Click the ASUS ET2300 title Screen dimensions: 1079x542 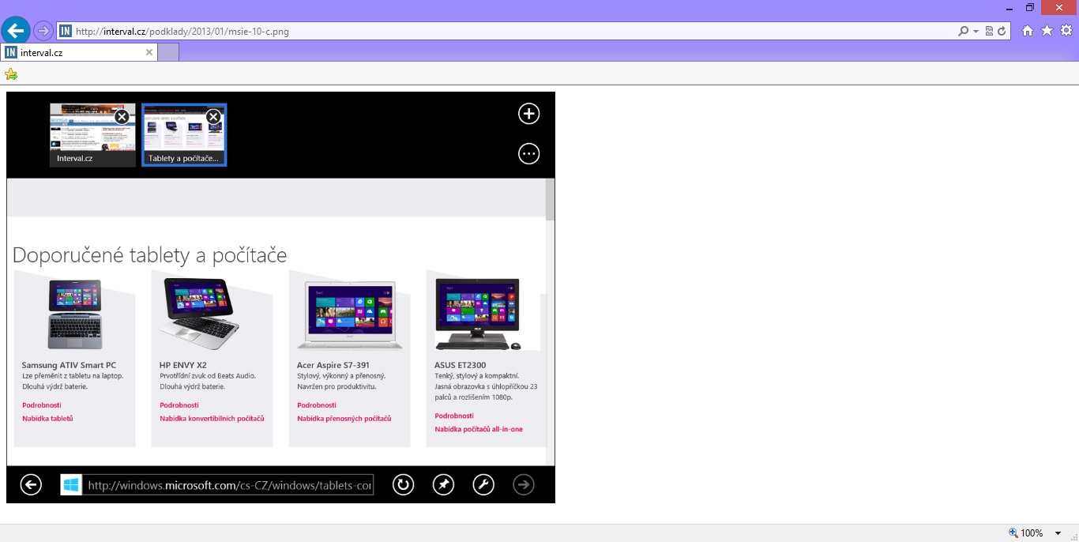coord(460,365)
